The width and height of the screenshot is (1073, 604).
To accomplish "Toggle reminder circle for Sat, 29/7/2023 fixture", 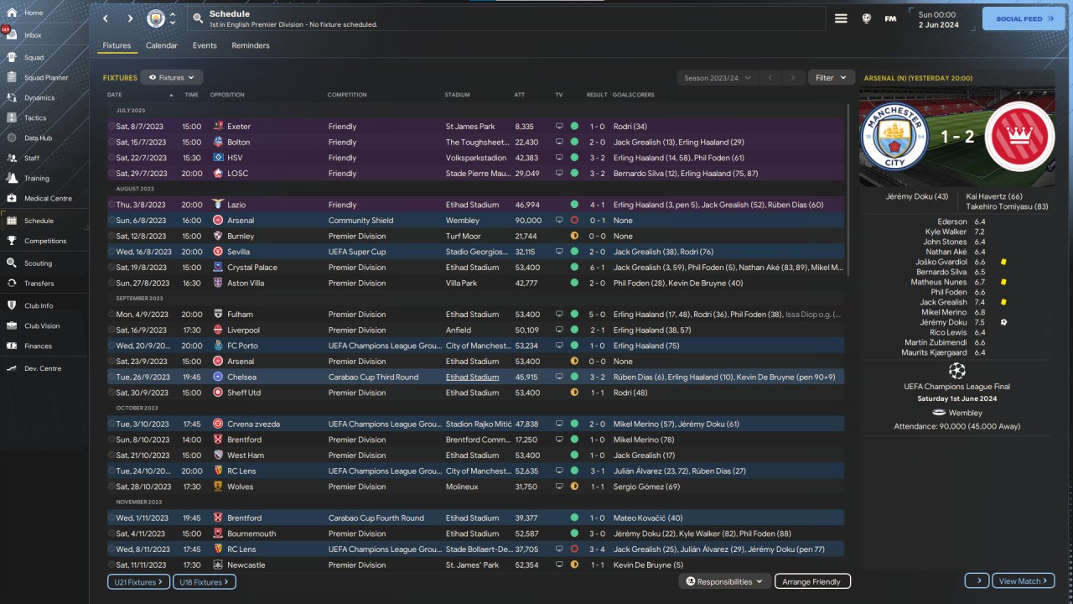I will (111, 174).
